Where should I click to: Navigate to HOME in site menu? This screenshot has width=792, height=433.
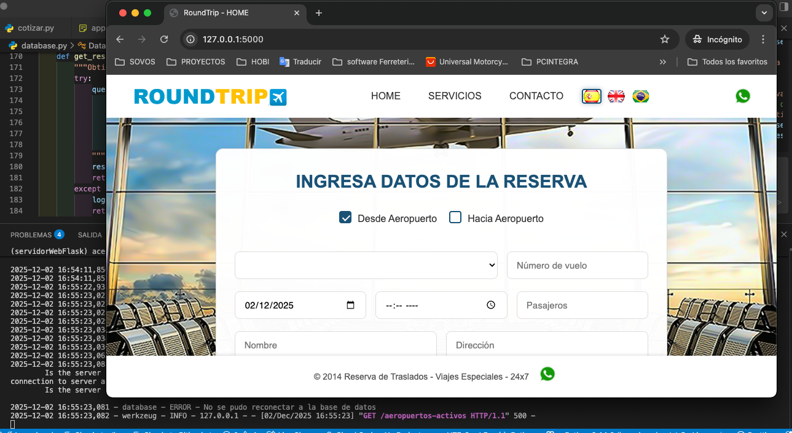(386, 96)
